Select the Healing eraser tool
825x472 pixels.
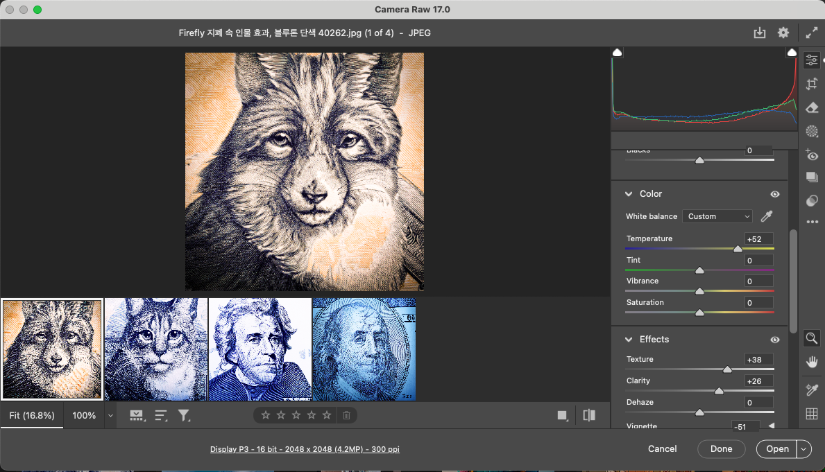pos(812,107)
